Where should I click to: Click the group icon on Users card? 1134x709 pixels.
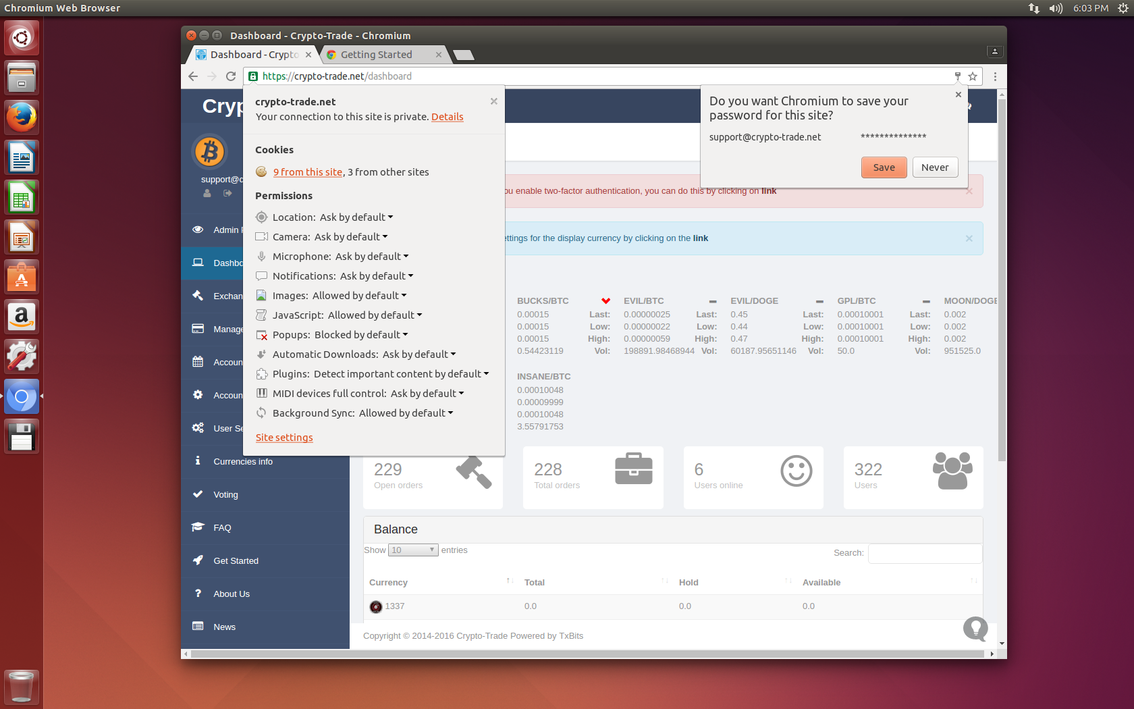(952, 470)
